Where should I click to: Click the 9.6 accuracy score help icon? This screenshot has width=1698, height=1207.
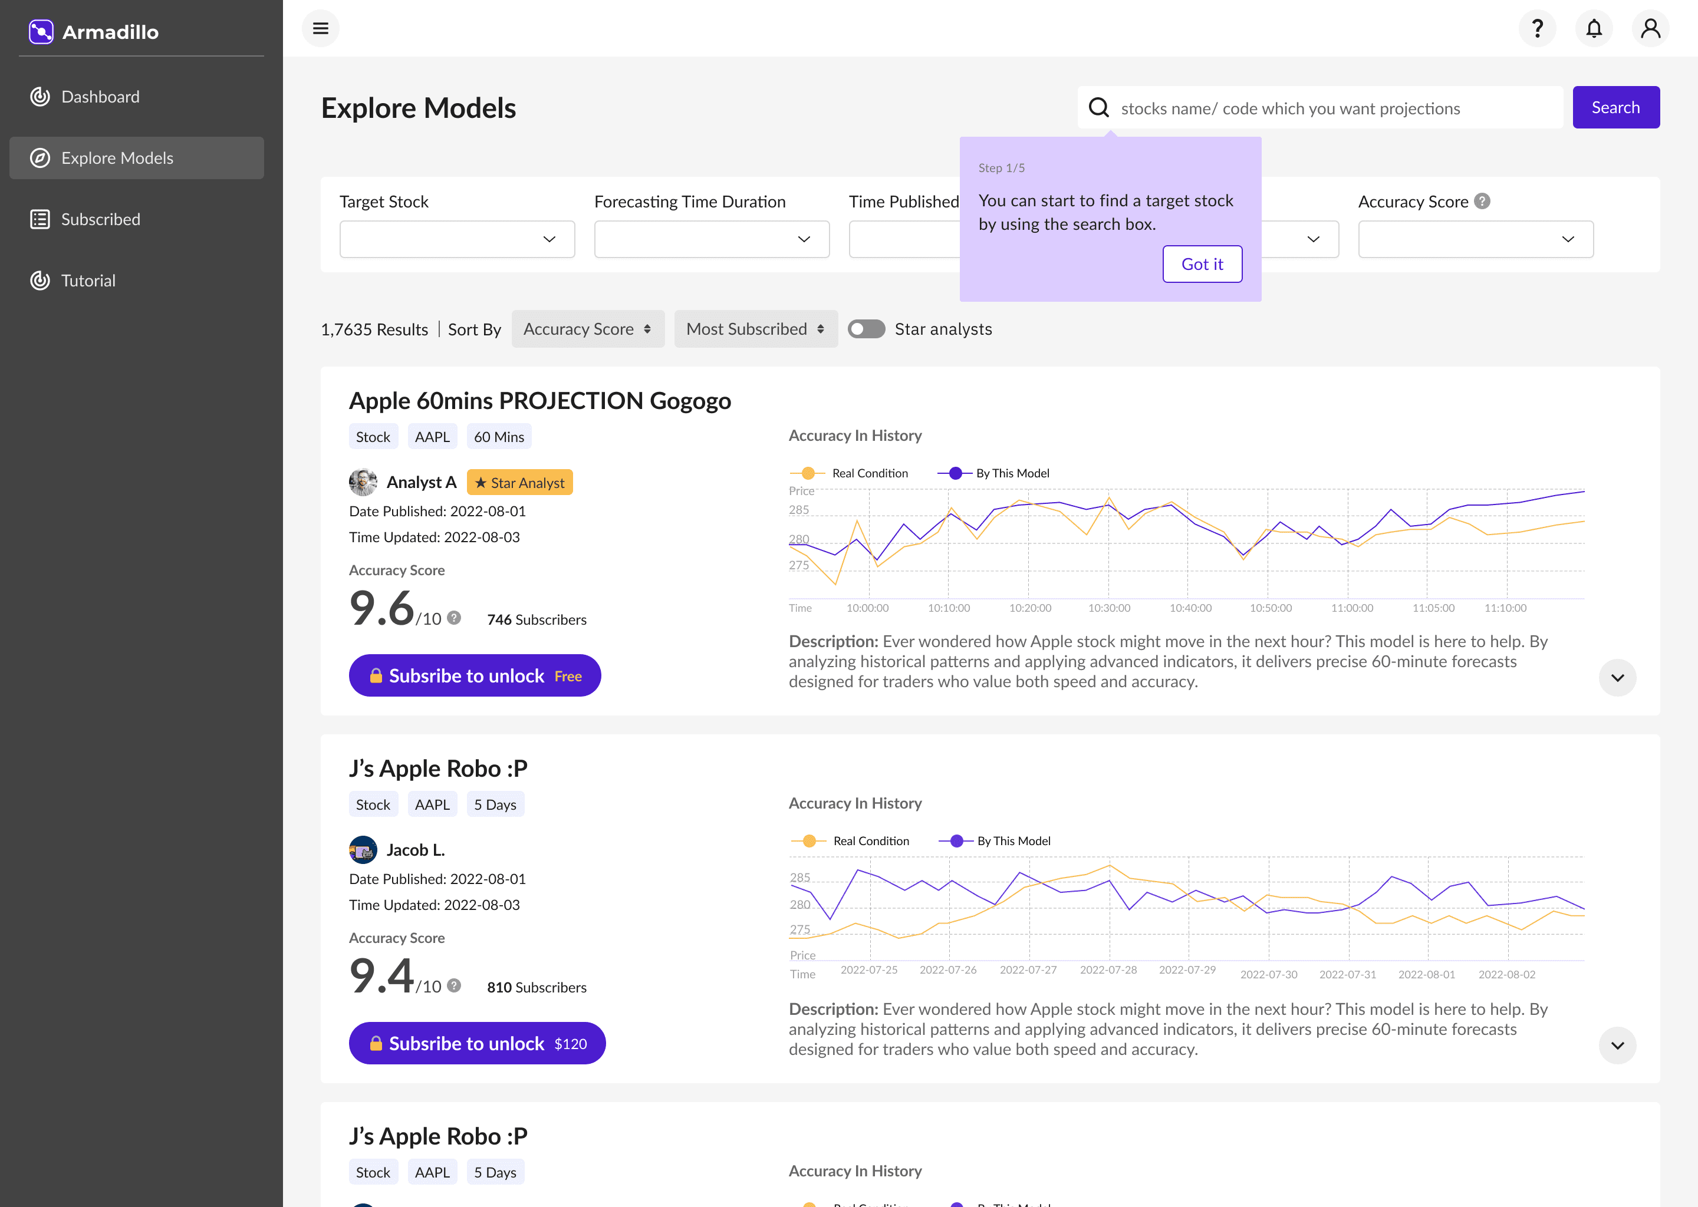point(454,618)
